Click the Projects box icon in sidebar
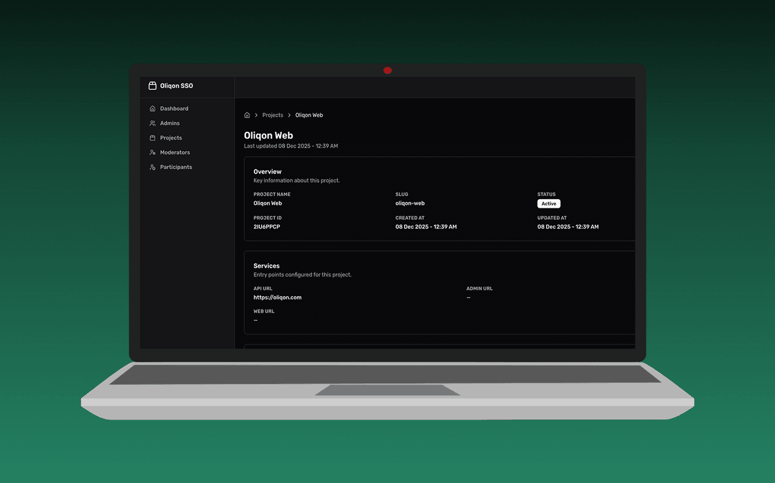 tap(152, 138)
